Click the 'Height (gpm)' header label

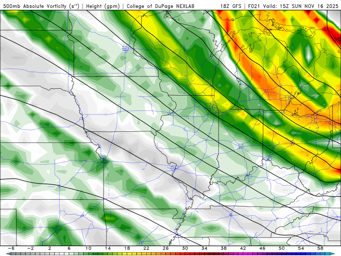pos(103,6)
